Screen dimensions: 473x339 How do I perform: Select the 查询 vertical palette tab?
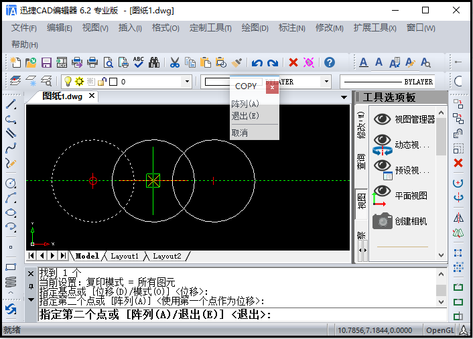point(361,161)
